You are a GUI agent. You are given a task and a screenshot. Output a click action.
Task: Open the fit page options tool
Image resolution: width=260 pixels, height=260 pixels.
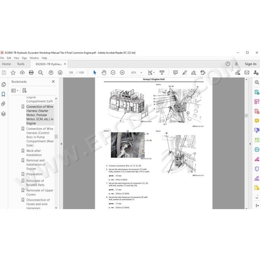[x=151, y=72]
